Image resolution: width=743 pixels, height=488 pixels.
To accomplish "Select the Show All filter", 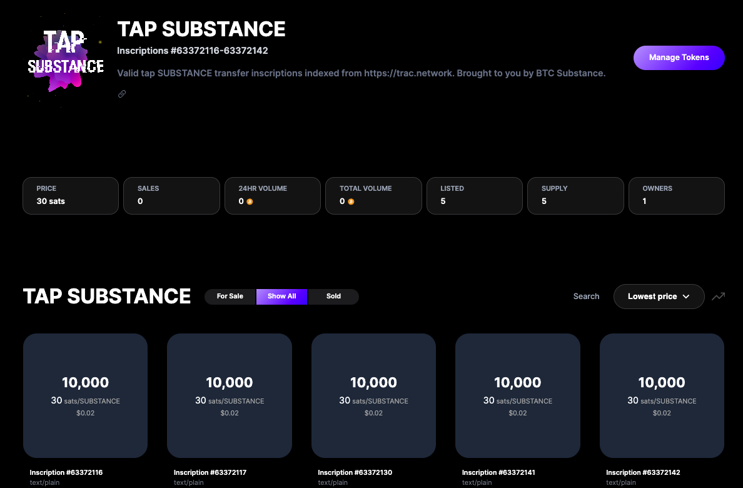I will click(x=281, y=297).
